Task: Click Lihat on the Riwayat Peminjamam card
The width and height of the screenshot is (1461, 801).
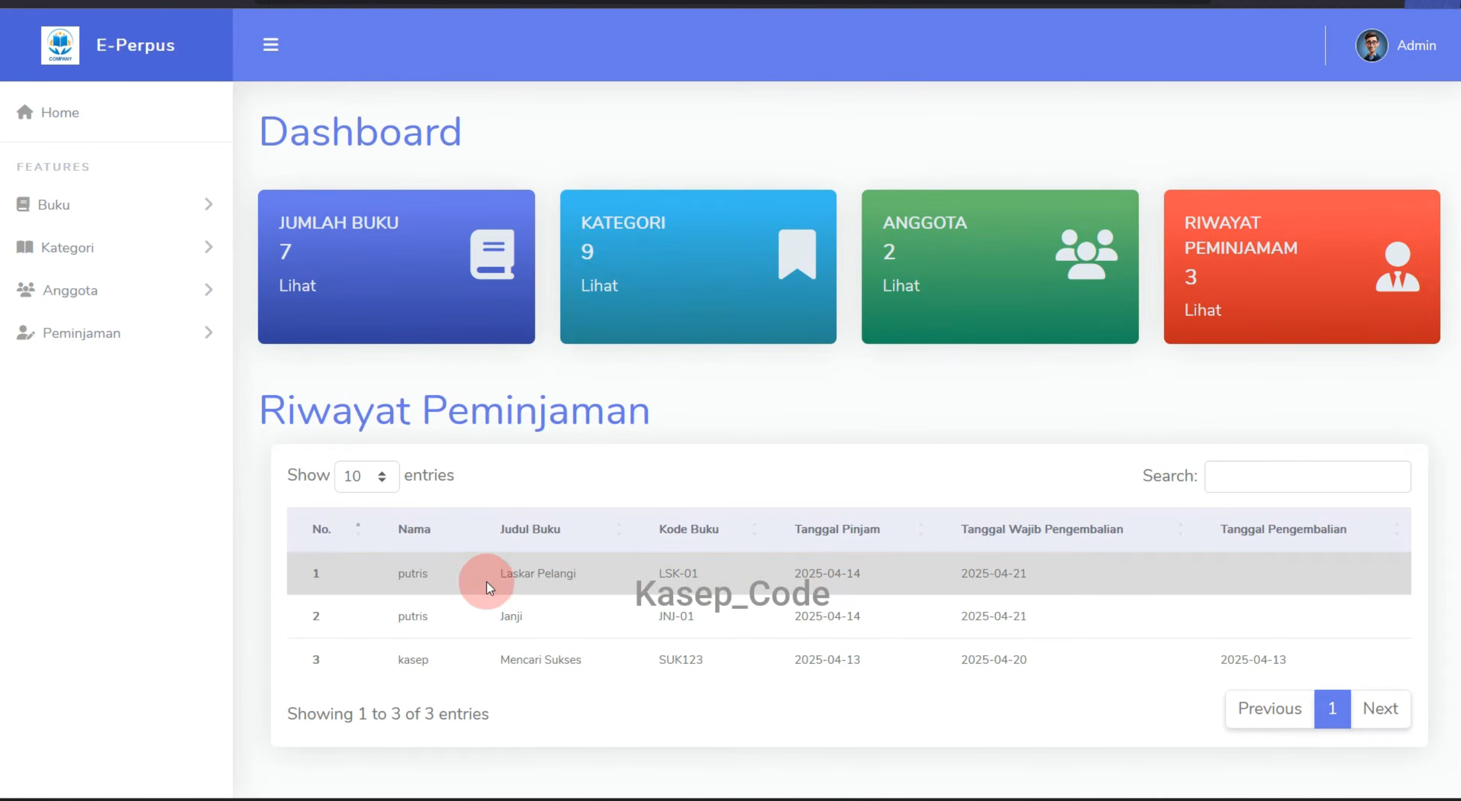Action: click(x=1202, y=310)
